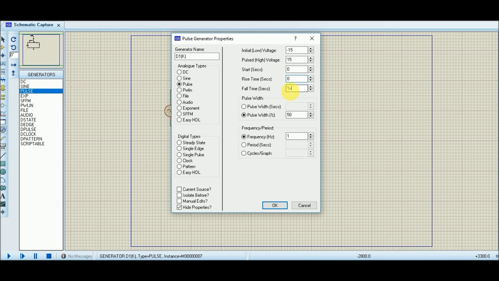Select the Terminals Mode tool
Image resolution: width=499 pixels, height=281 pixels.
coord(3,97)
